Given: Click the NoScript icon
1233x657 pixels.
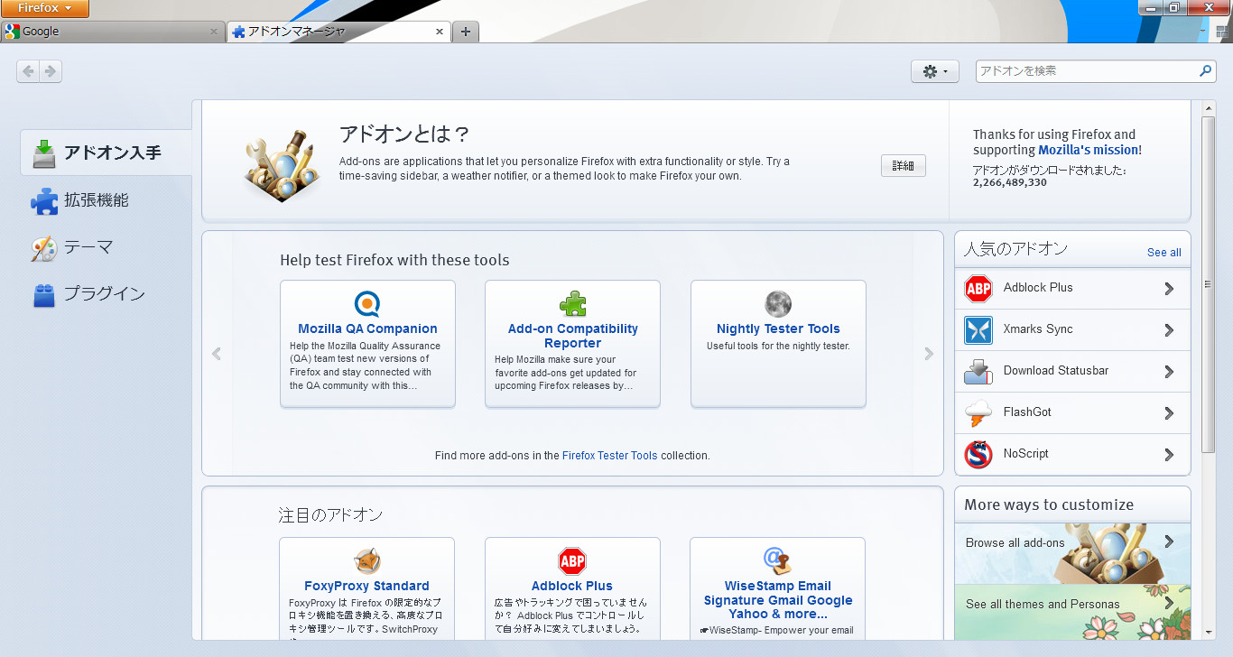Looking at the screenshot, I should click(978, 455).
